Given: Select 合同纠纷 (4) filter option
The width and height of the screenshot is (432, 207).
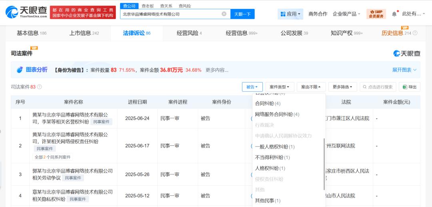Looking at the screenshot, I should tap(268, 103).
